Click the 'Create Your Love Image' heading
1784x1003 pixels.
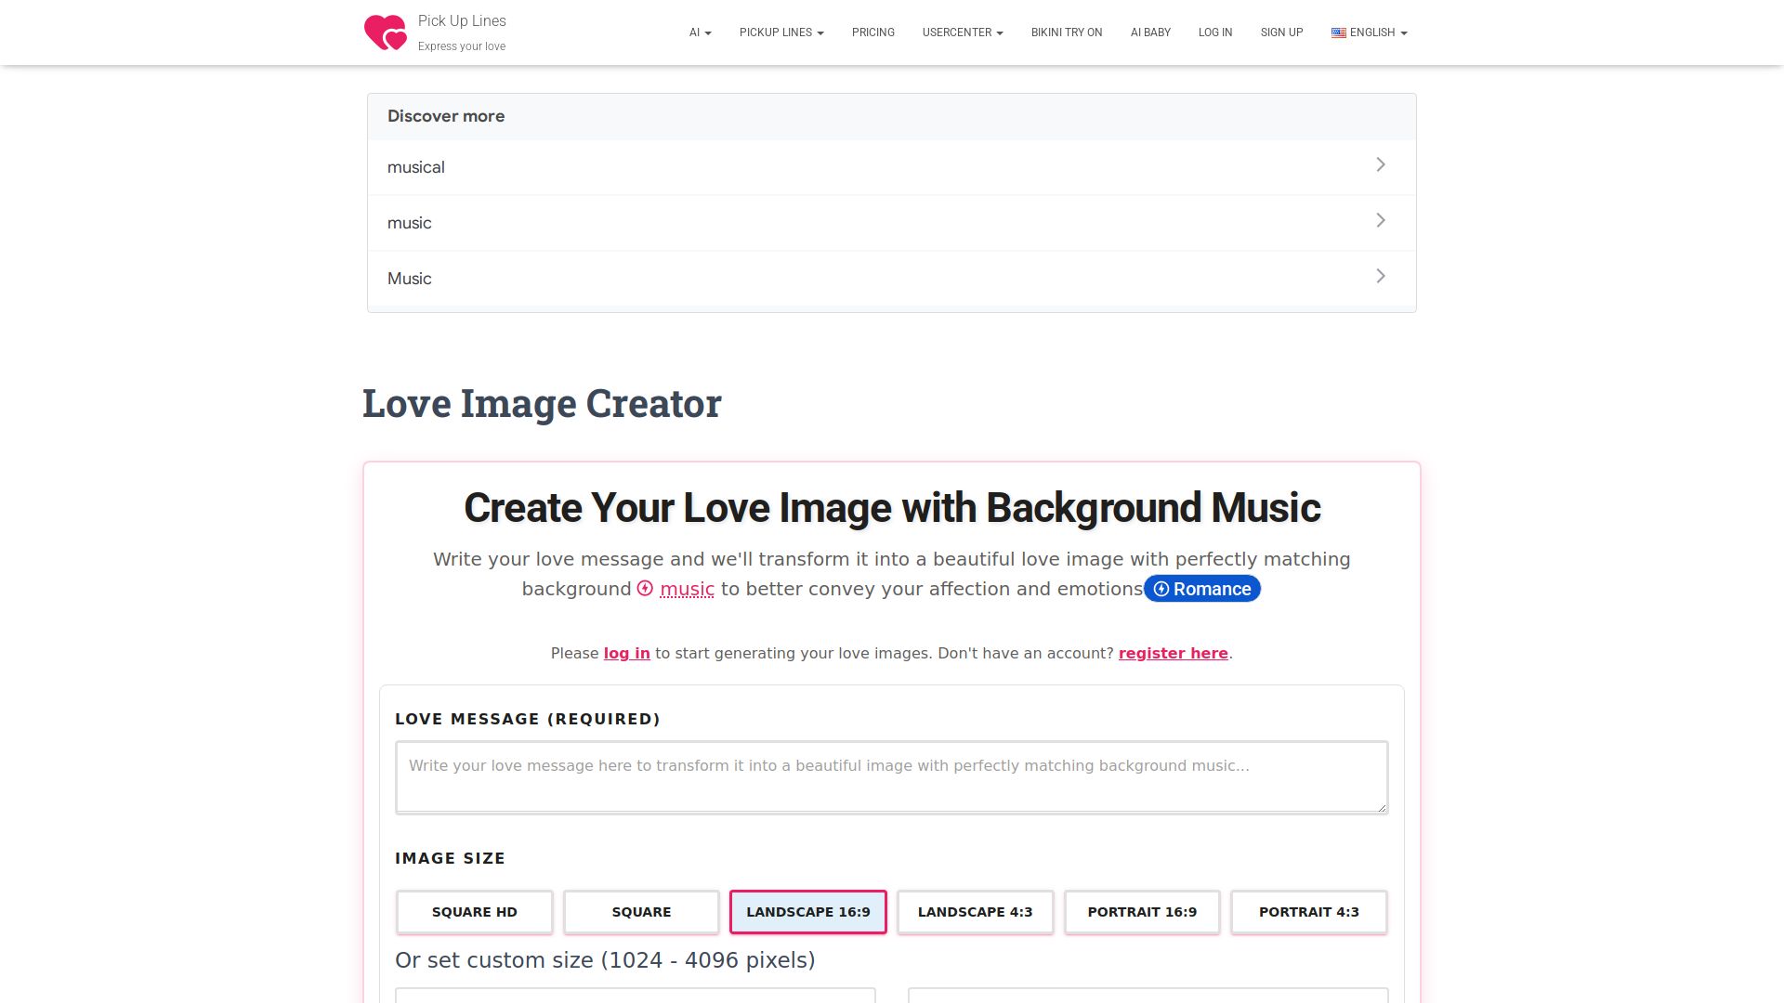click(x=892, y=508)
